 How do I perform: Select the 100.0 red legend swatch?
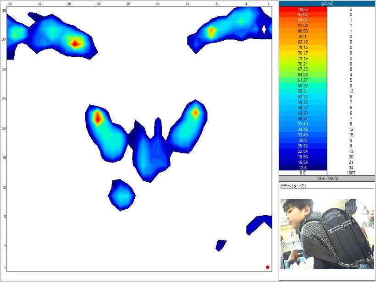303,10
